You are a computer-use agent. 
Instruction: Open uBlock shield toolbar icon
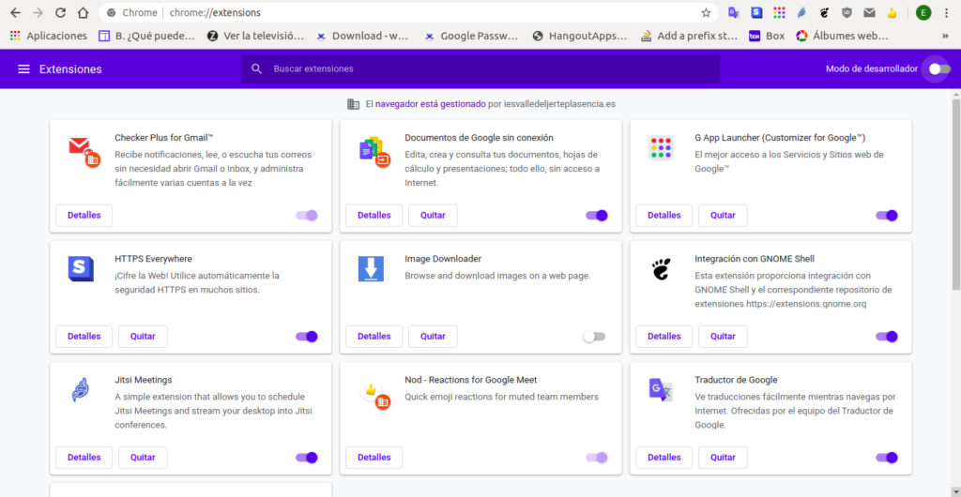(847, 12)
